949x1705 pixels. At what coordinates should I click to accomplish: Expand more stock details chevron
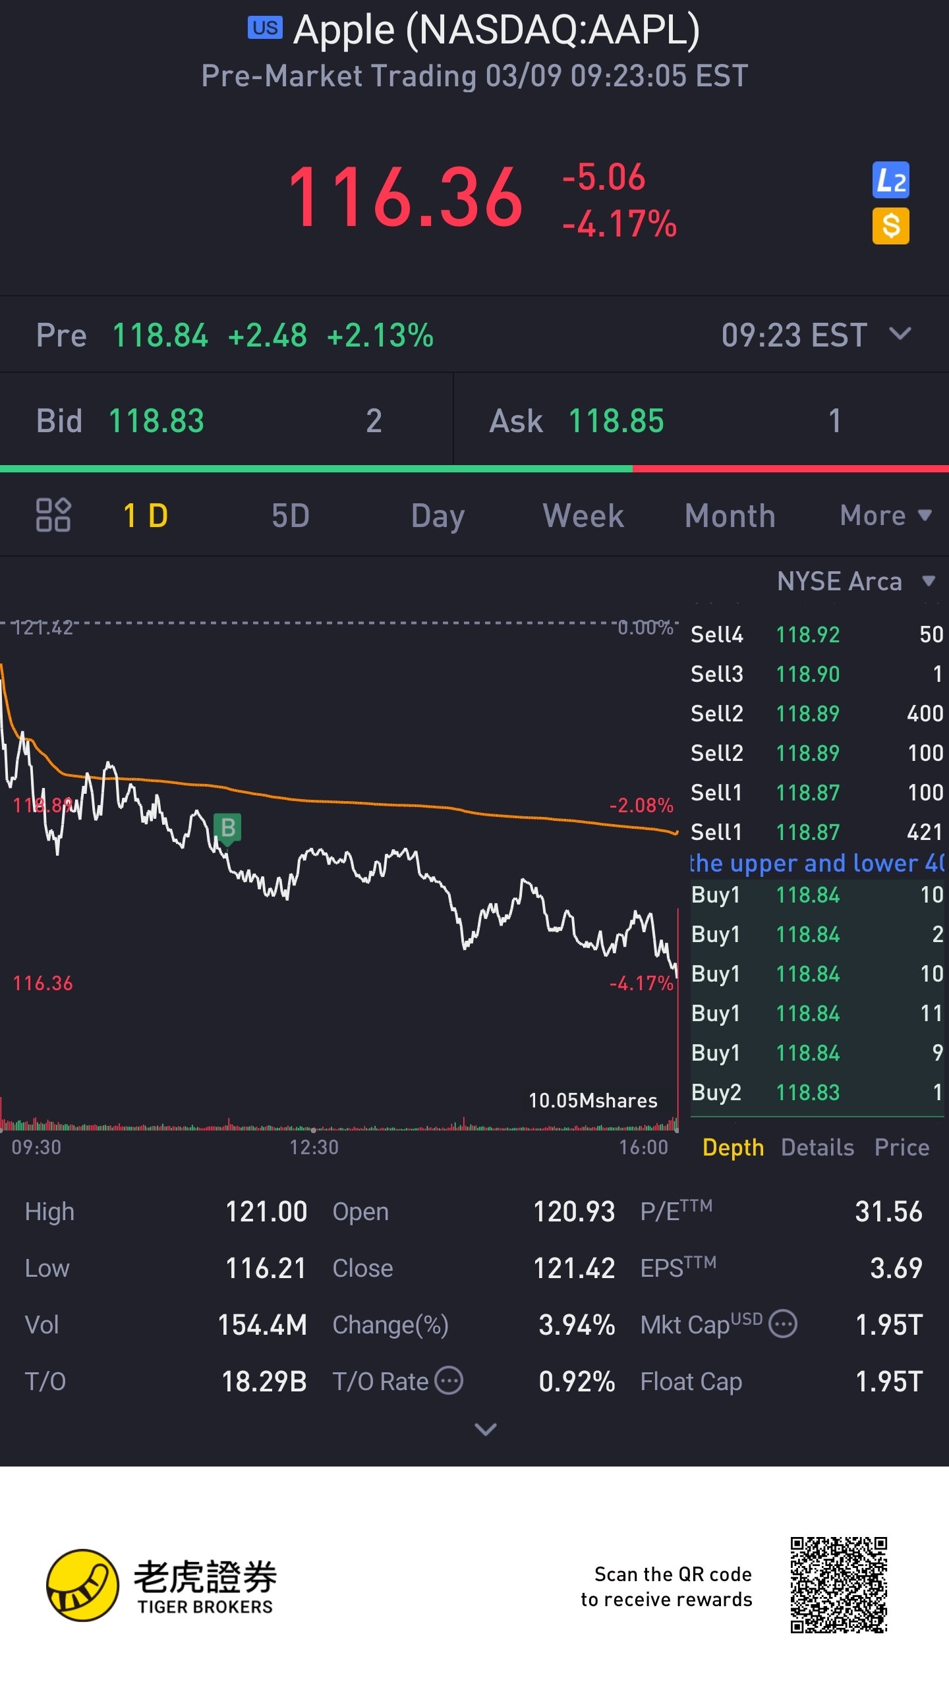click(486, 1430)
